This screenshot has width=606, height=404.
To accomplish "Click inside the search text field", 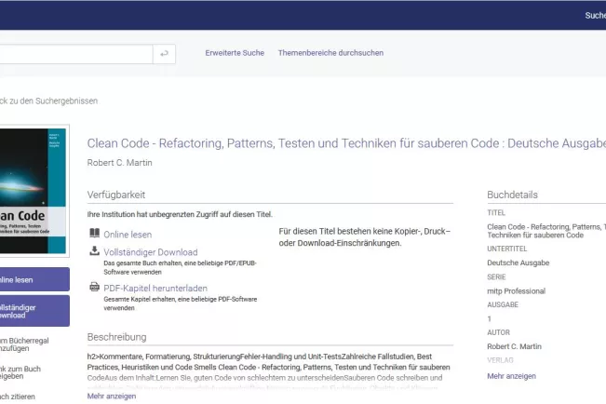I will point(74,54).
